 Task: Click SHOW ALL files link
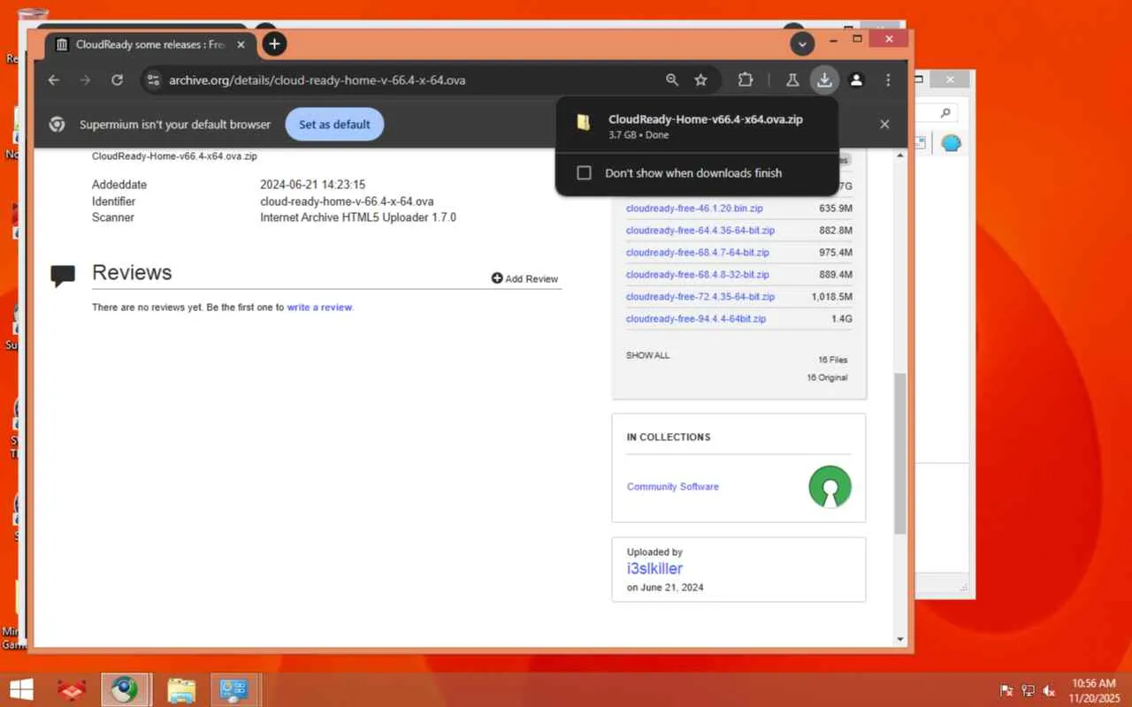click(x=648, y=355)
